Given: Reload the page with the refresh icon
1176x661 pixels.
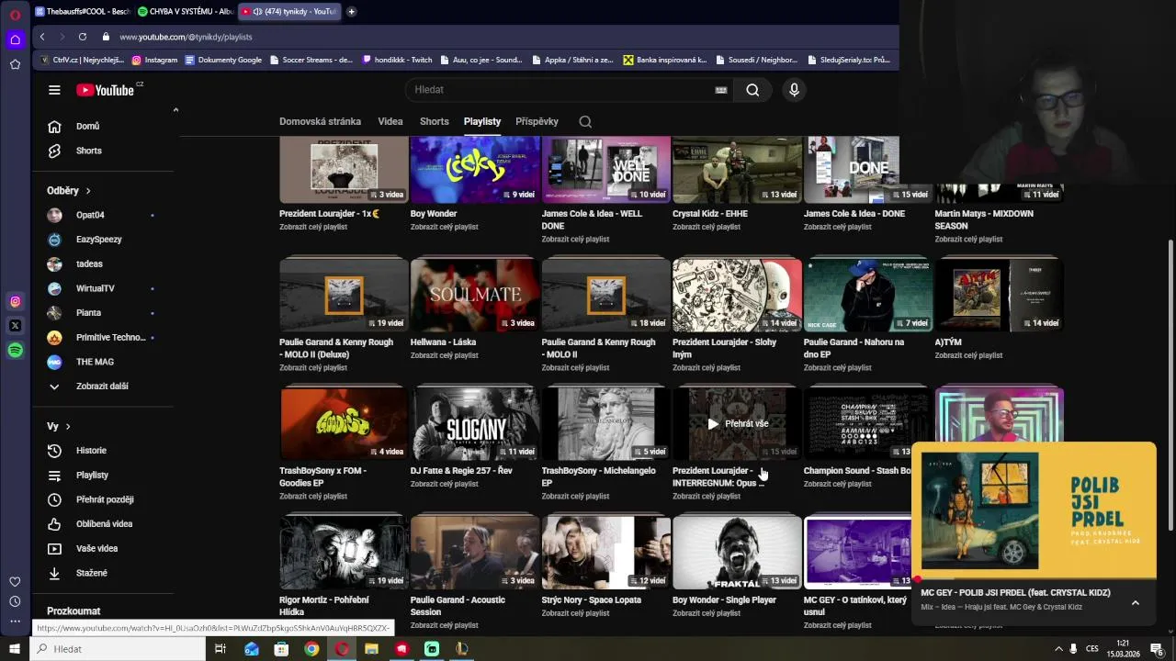Looking at the screenshot, I should point(83,37).
